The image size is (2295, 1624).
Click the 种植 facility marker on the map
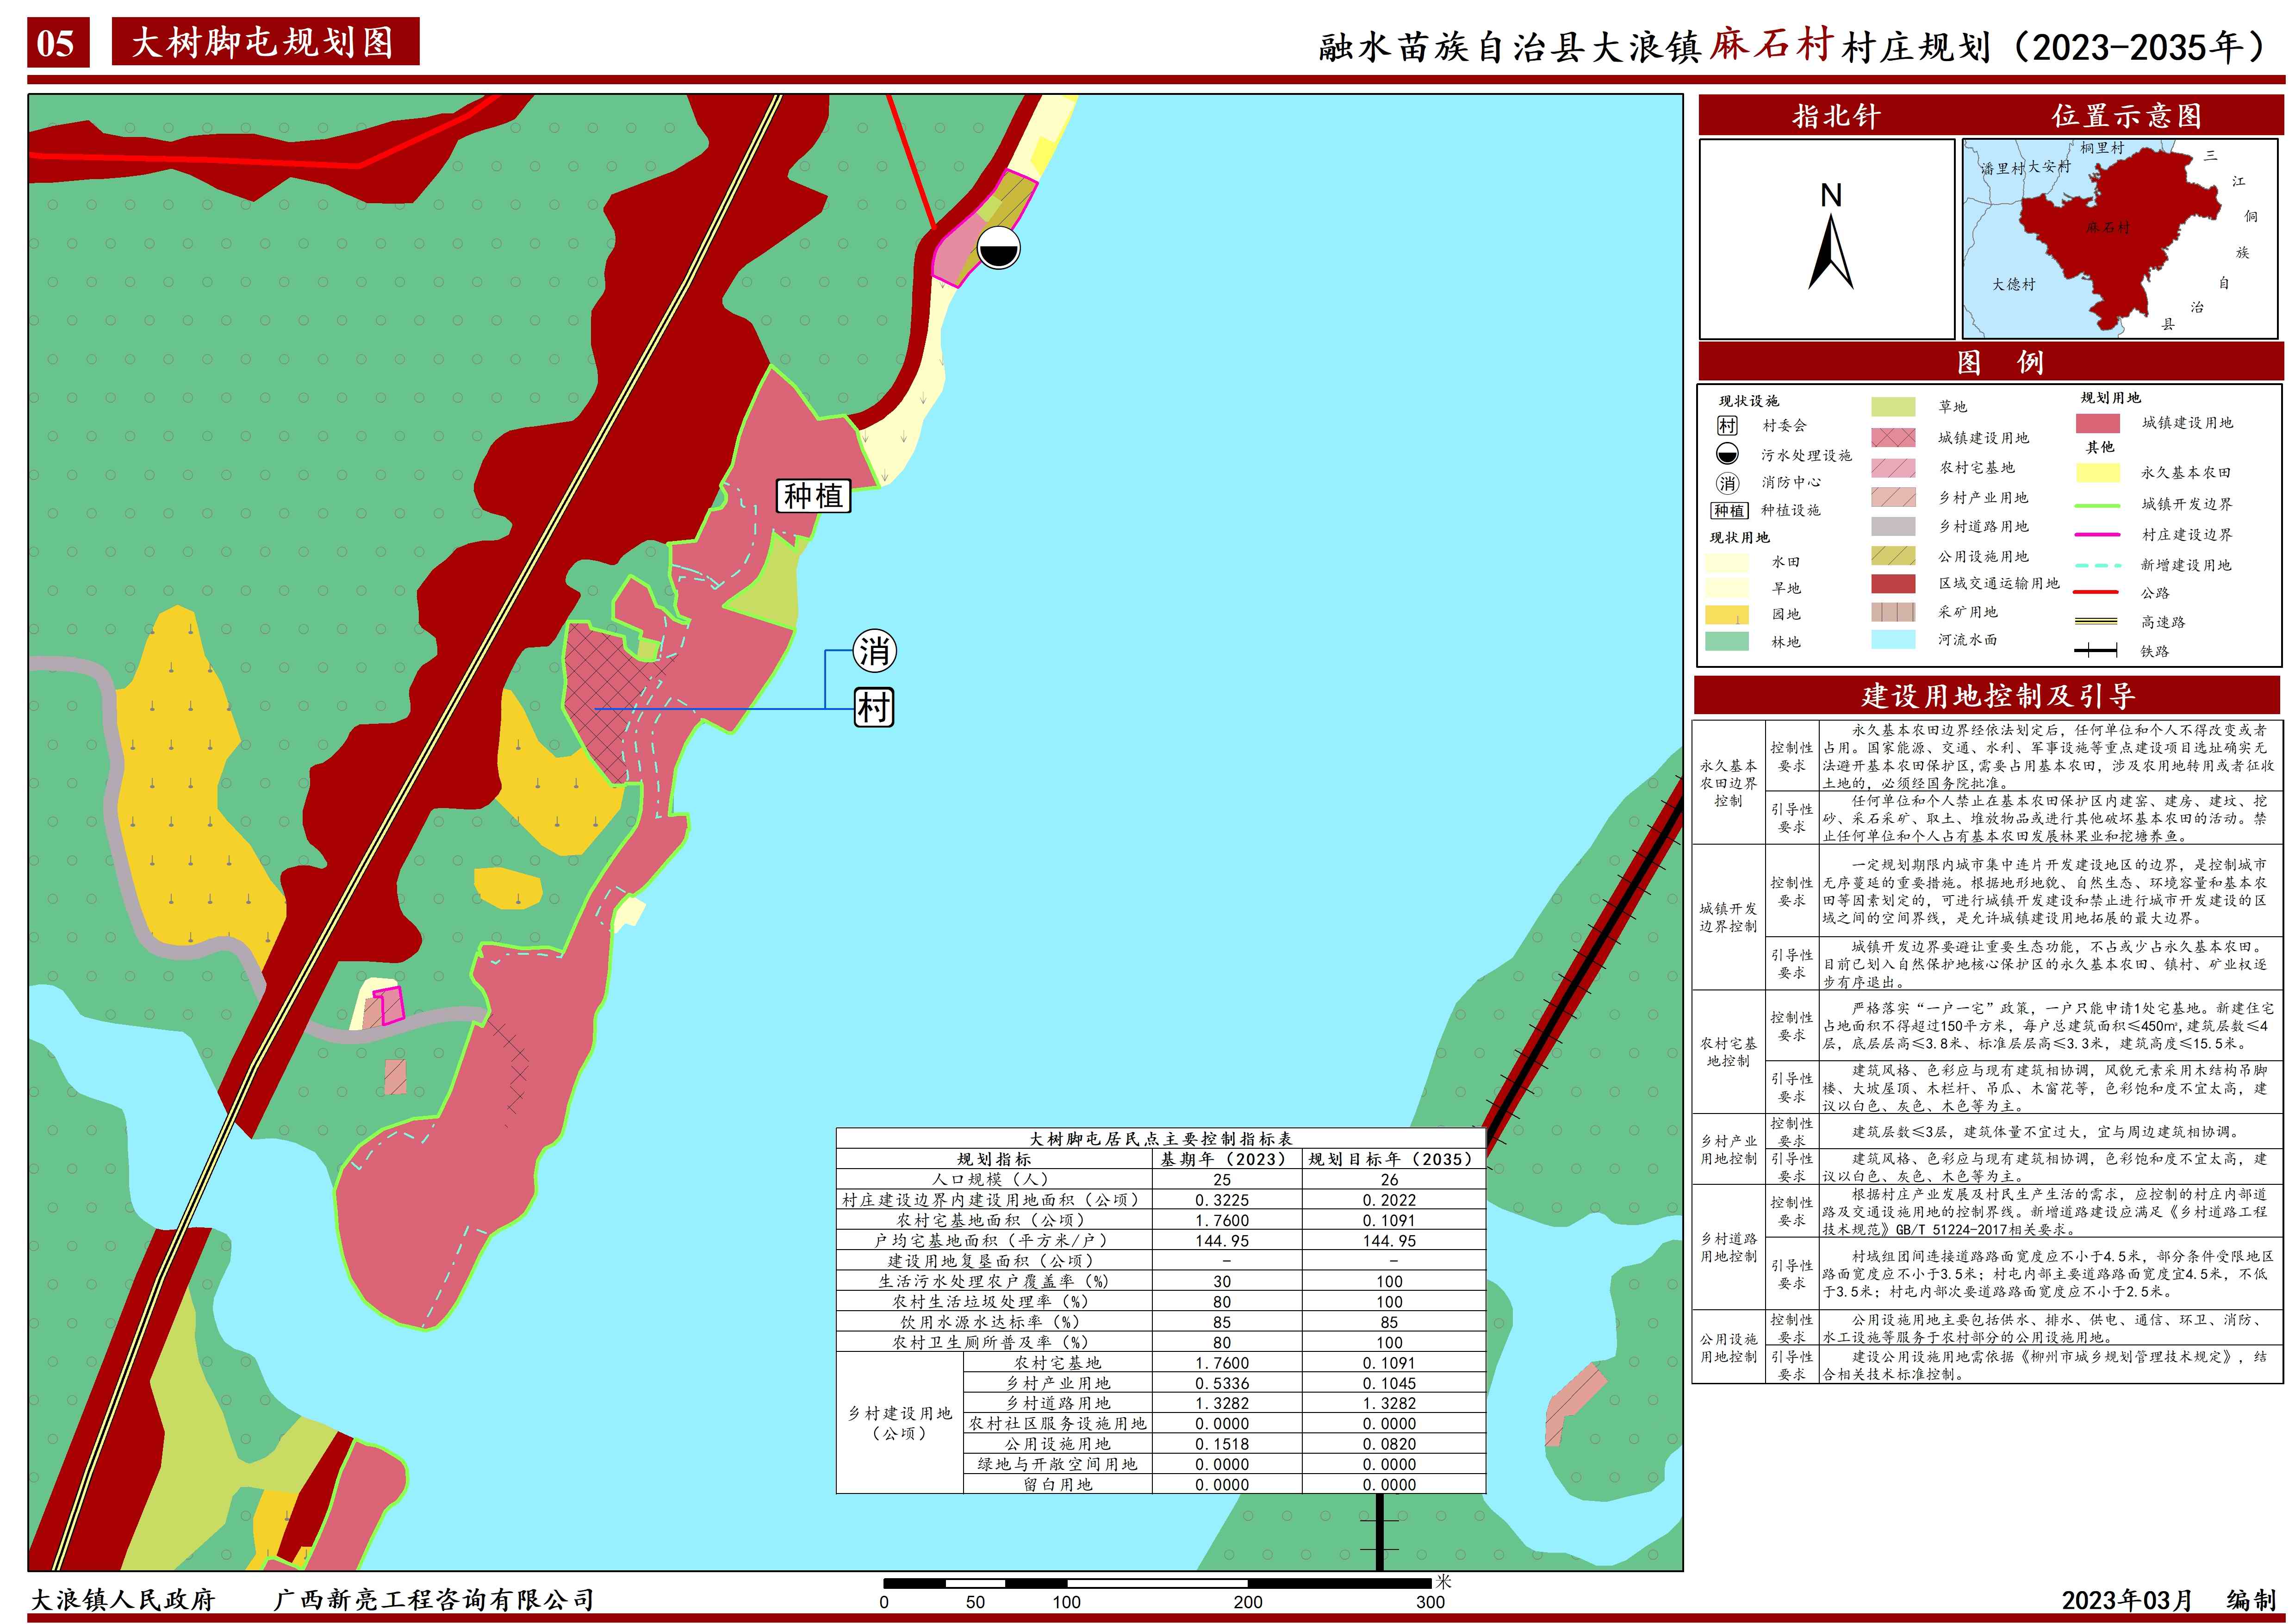click(x=813, y=496)
